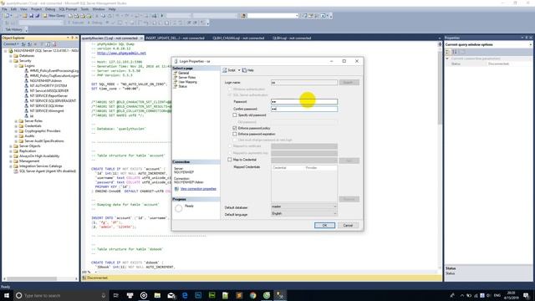The image size is (535, 301).
Task: Click the connection properties icon beside the link
Action: (x=176, y=189)
